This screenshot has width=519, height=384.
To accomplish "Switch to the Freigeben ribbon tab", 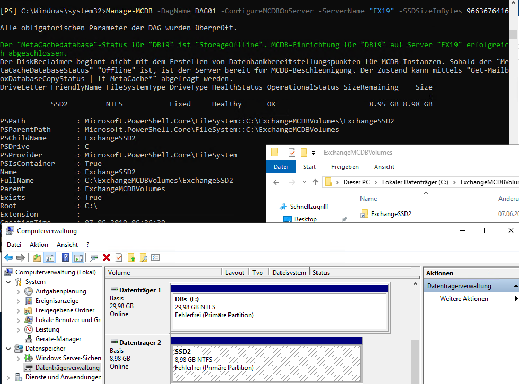I will coord(345,167).
